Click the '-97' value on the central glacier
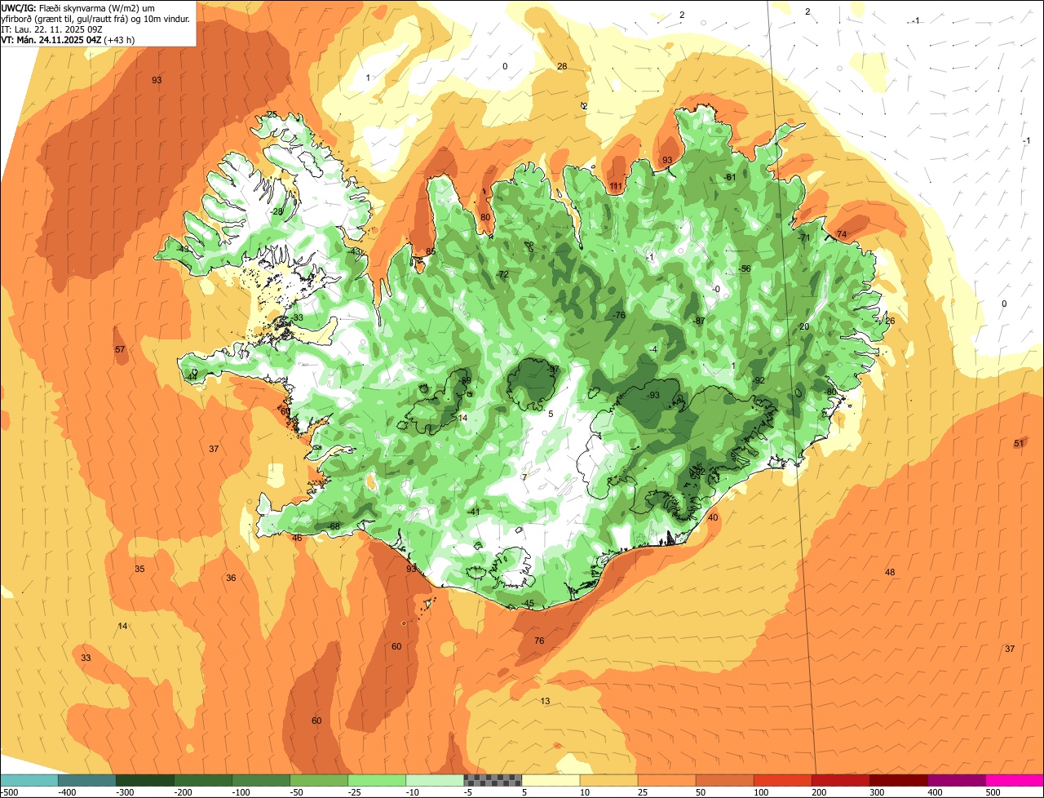 [553, 370]
